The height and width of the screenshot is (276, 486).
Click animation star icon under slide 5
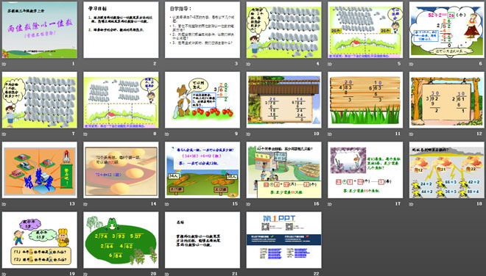(330, 64)
